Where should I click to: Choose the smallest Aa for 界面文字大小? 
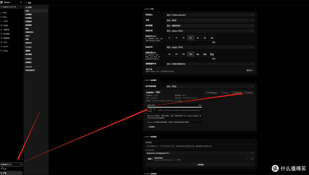(x=169, y=38)
